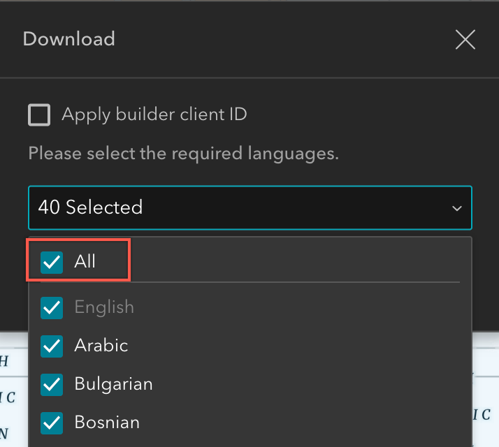This screenshot has height=447, width=499.
Task: Pick the Bulgarian language label
Action: (x=114, y=384)
